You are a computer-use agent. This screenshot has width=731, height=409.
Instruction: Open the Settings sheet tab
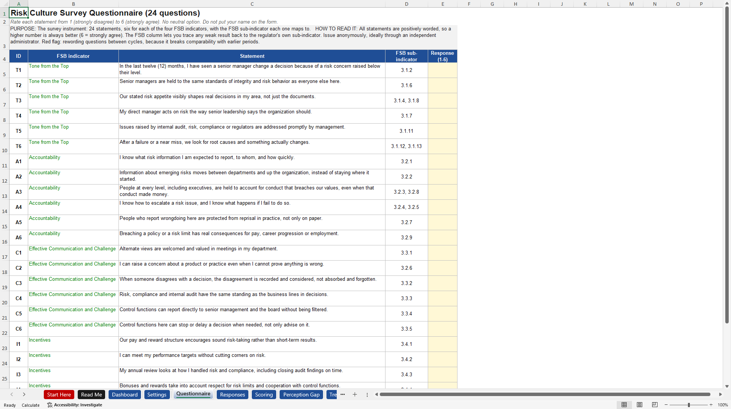(x=157, y=395)
